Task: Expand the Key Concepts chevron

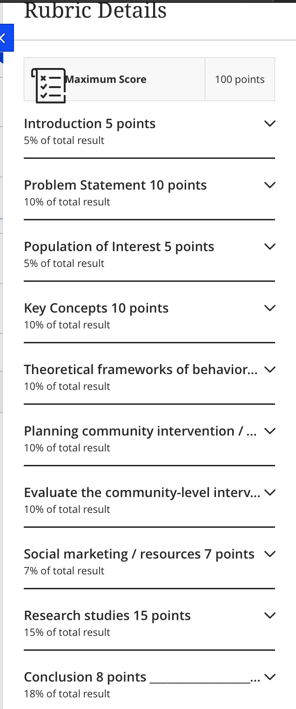Action: 269,308
